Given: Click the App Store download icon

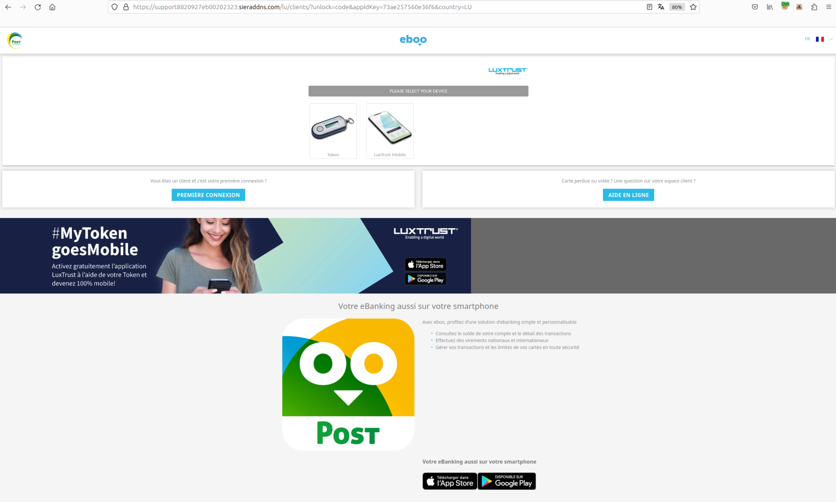Looking at the screenshot, I should (450, 481).
